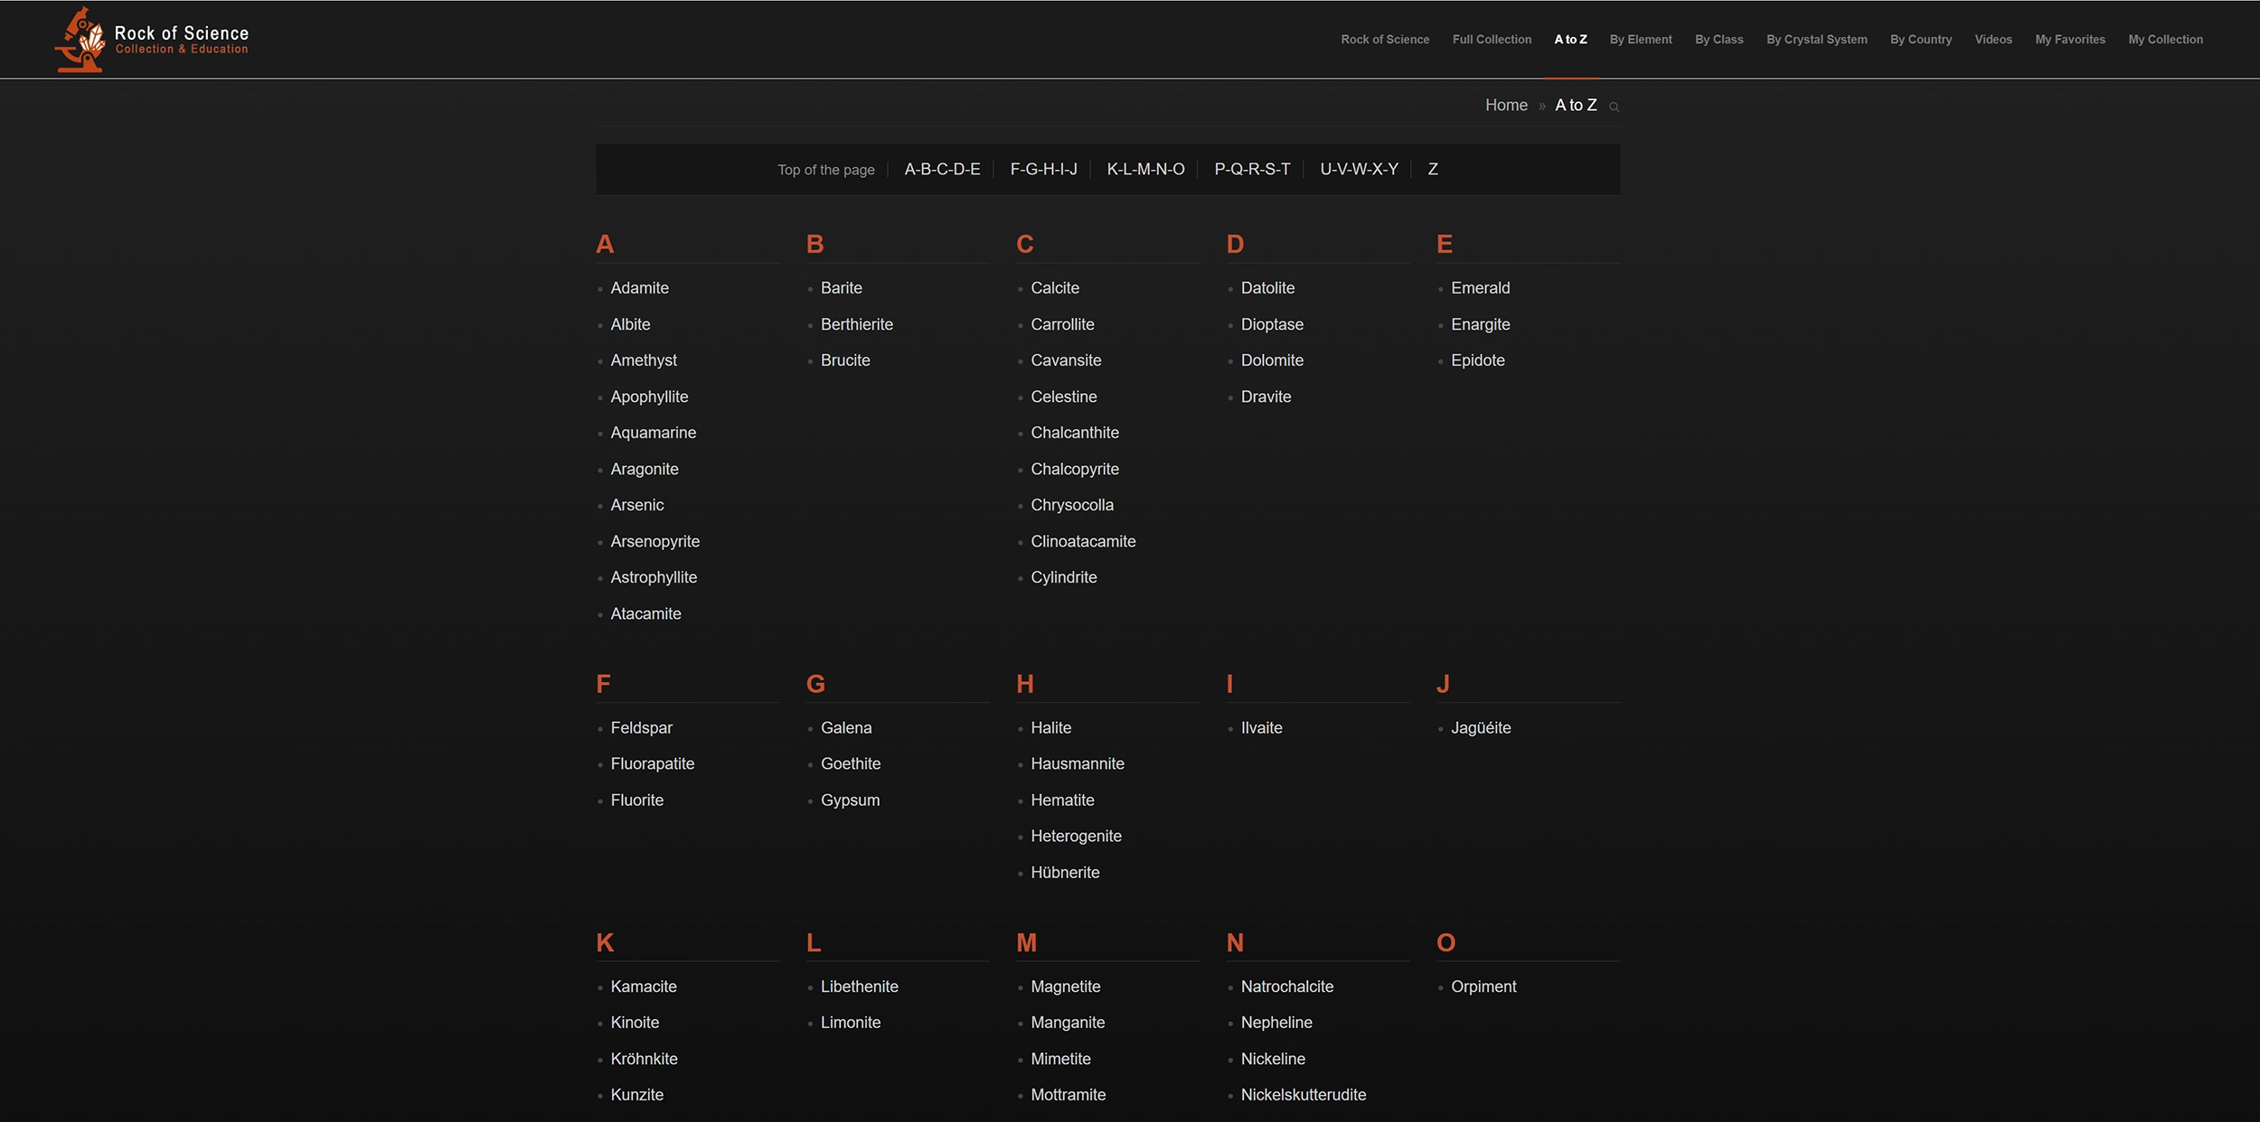This screenshot has height=1122, width=2260.
Task: Jump to the A-B-C-D-E section
Action: (x=942, y=169)
